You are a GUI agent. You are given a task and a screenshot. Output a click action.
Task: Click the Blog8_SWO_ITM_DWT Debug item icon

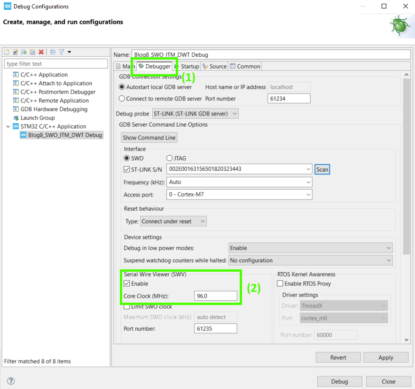[x=23, y=135]
